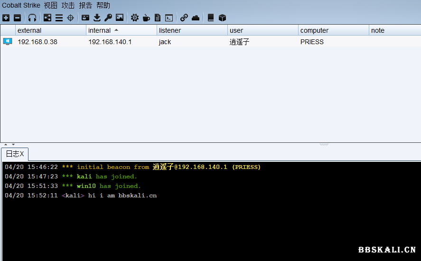Open the 报告 menu

85,5
